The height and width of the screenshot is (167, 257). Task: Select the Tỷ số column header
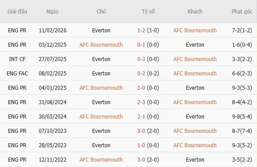[148, 12]
